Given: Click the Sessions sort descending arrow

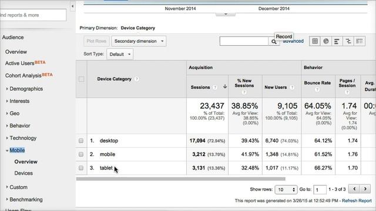Looking at the screenshot, I should click(225, 87).
